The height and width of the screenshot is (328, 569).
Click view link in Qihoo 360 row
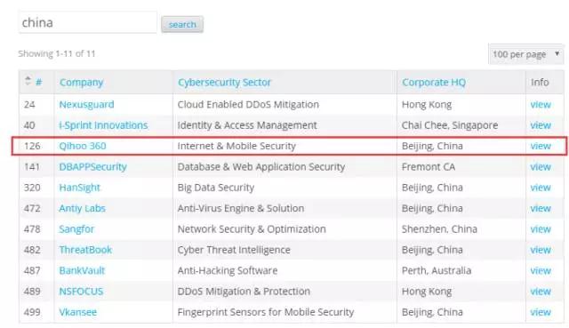541,146
